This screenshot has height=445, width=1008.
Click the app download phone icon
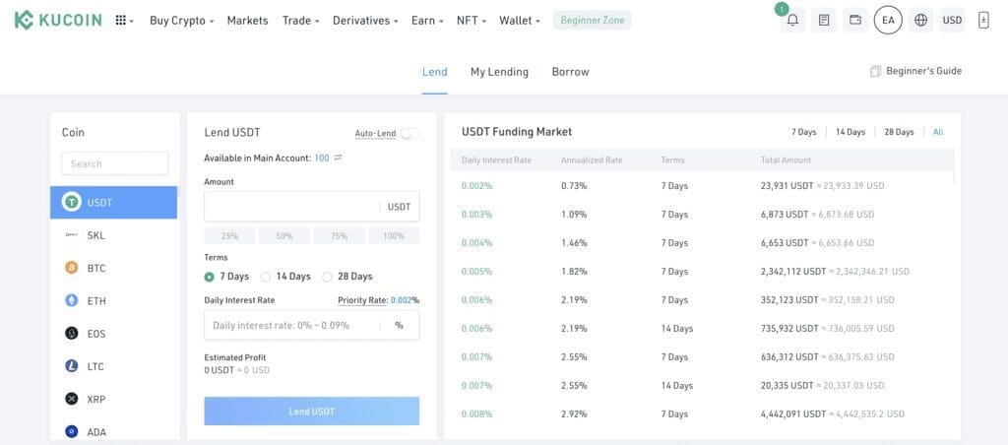tap(983, 20)
